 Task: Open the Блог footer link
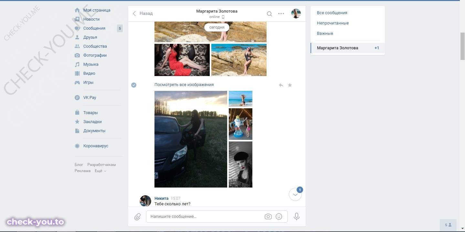(x=79, y=165)
